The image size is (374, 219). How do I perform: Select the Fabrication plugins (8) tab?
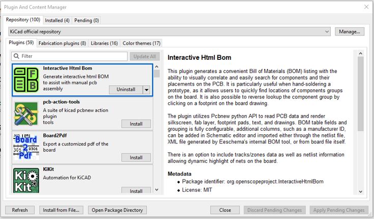(x=62, y=44)
